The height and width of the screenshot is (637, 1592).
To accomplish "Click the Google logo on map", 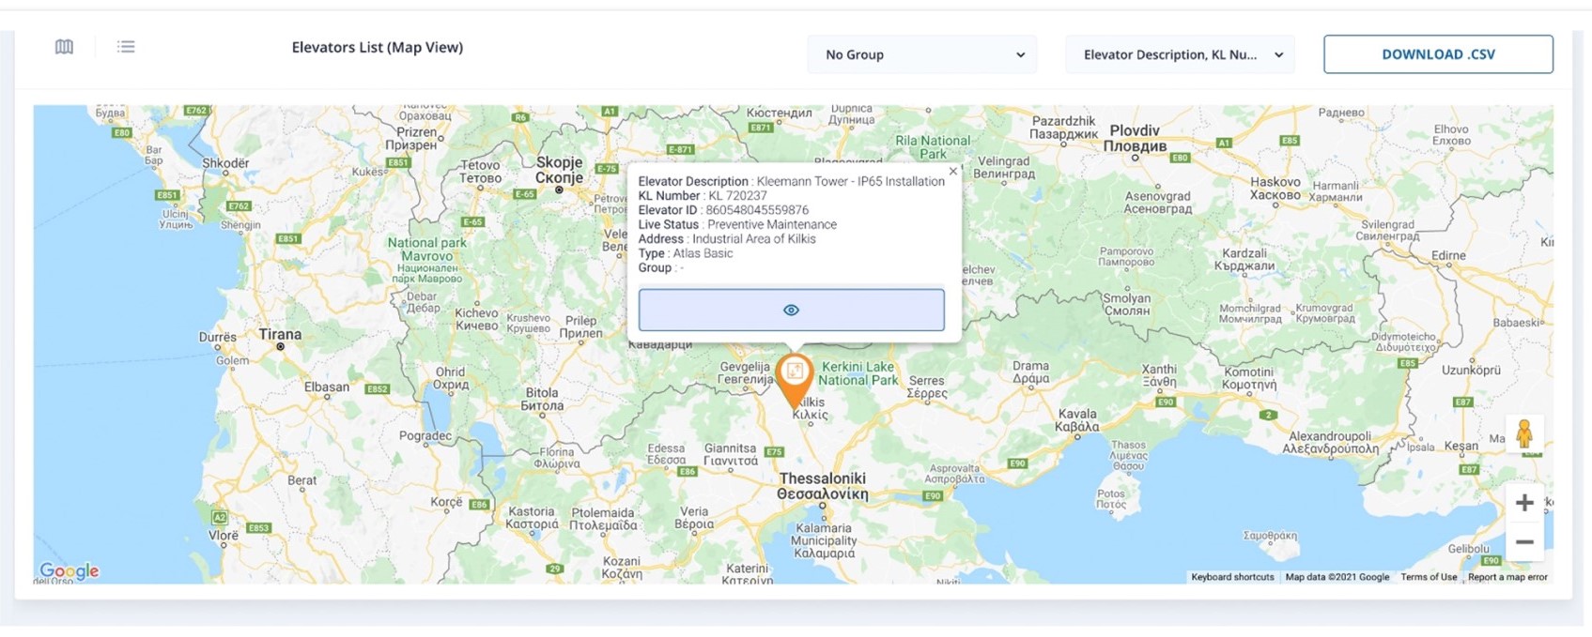I will 70,570.
